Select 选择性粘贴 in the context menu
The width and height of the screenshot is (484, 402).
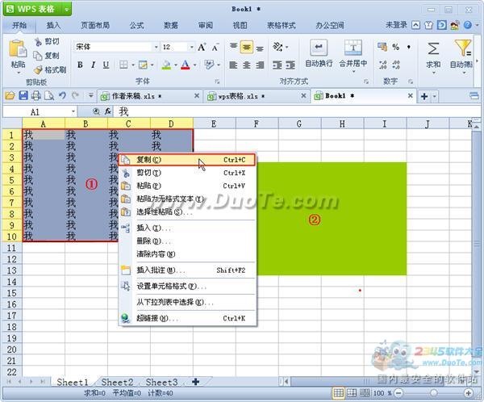point(187,212)
